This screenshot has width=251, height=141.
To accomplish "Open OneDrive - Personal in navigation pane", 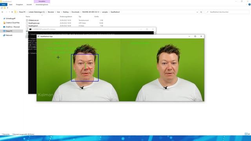I will click(13, 27).
